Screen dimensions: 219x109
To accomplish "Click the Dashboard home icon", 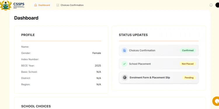I will [36, 5].
